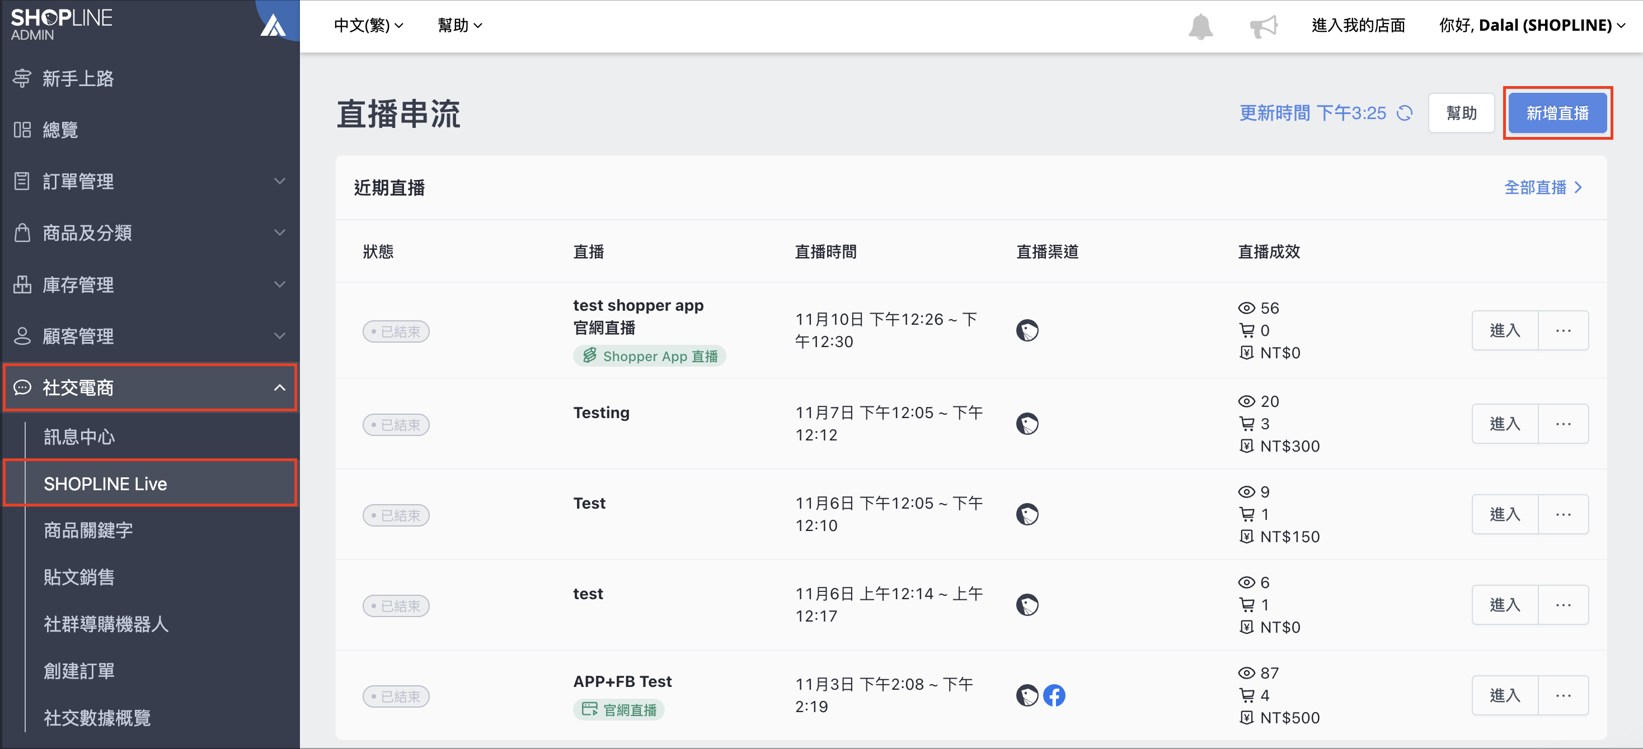Screen dimensions: 1643x749
Task: Expand the 庫存管理 menu chevron
Action: pos(279,285)
